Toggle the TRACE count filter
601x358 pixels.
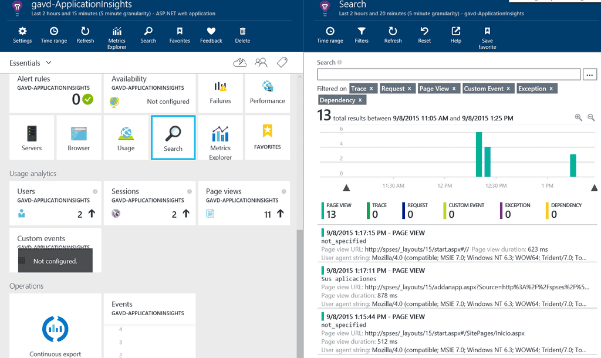coord(377,211)
